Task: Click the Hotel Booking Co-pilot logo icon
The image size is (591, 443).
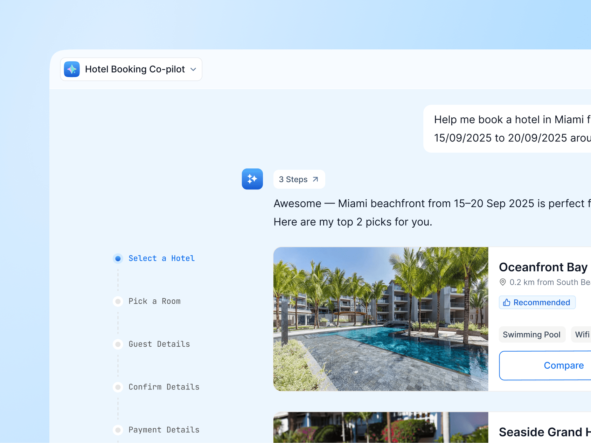Action: click(x=72, y=69)
